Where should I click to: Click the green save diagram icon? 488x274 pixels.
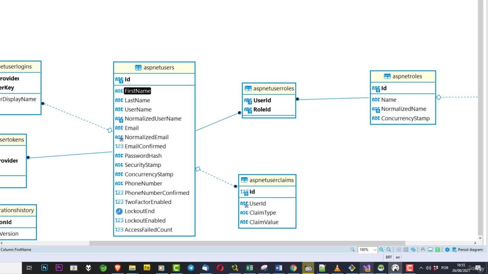(x=438, y=250)
